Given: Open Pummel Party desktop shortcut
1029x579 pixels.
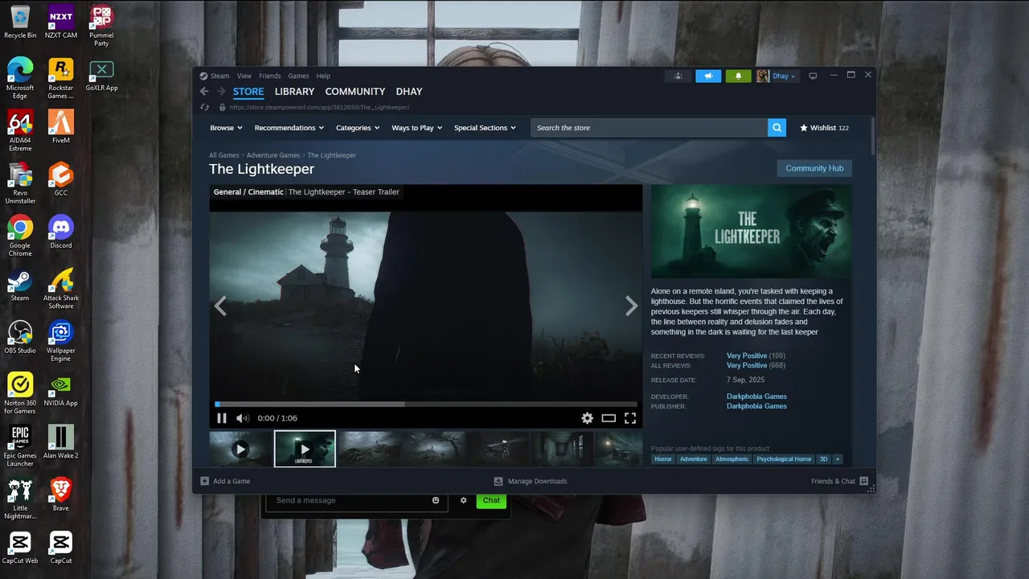Looking at the screenshot, I should coord(101,26).
